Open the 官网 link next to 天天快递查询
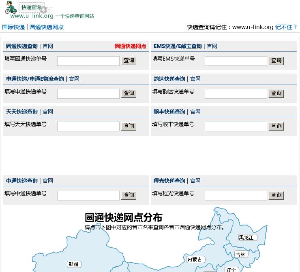 (x=48, y=112)
